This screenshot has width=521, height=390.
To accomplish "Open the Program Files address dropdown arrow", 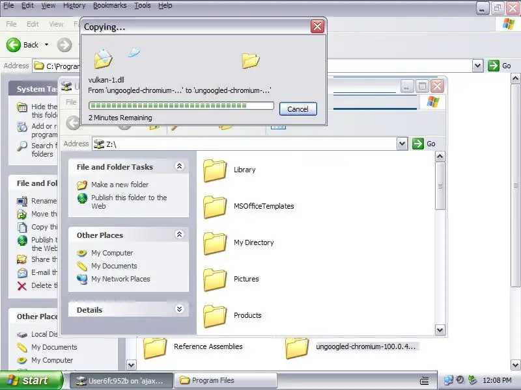I will [x=477, y=66].
